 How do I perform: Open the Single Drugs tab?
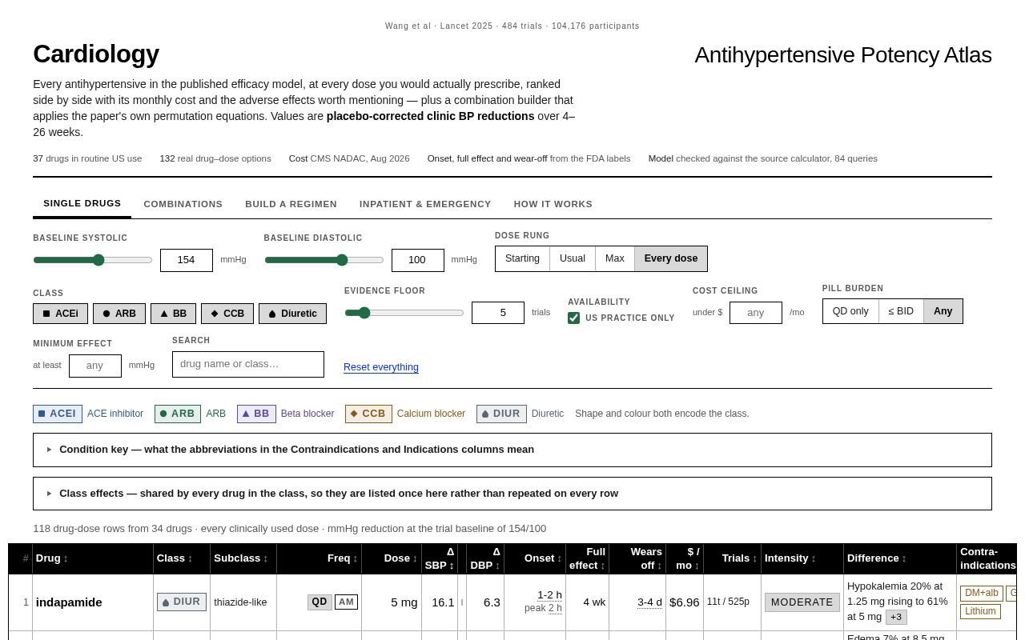[x=82, y=204]
